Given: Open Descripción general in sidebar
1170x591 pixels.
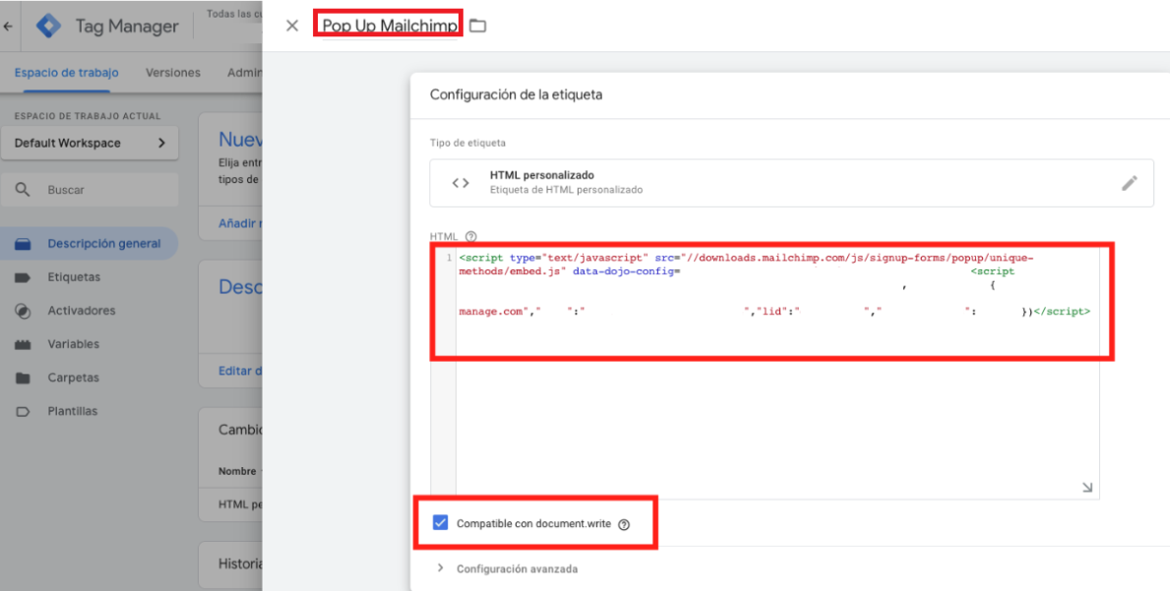Looking at the screenshot, I should (x=89, y=244).
